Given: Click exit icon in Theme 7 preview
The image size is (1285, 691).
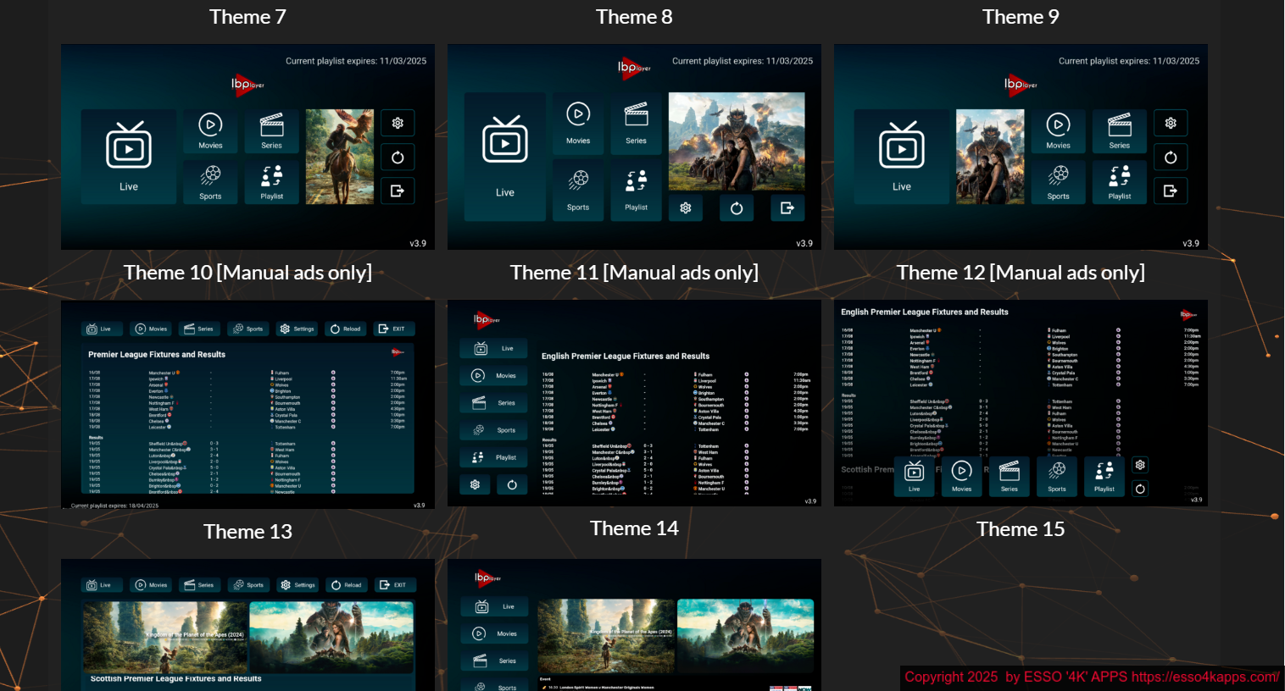Looking at the screenshot, I should (x=398, y=191).
